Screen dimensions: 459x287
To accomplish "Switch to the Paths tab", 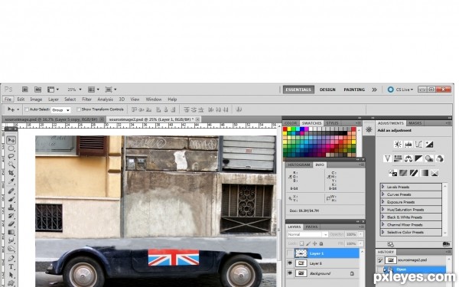I will (x=311, y=227).
